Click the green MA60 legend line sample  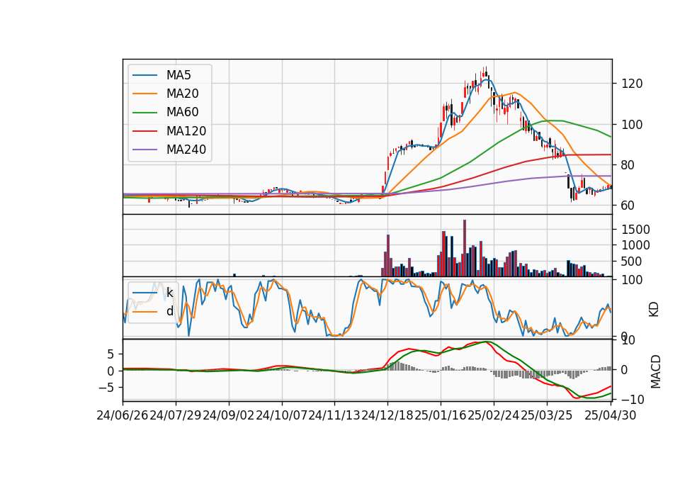click(x=144, y=113)
